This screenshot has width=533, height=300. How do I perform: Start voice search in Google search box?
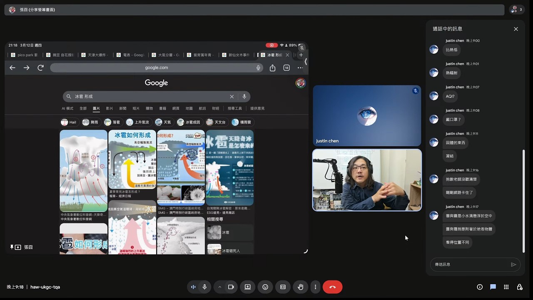point(244,97)
